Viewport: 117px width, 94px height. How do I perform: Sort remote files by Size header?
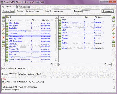pyautogui.click(x=89, y=17)
